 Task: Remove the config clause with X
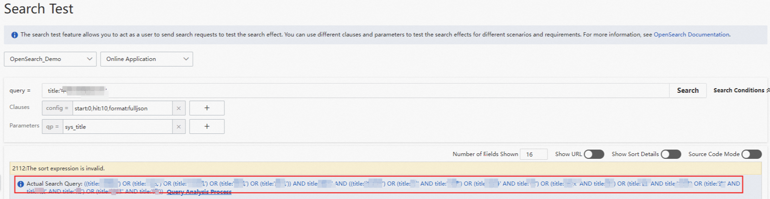(178, 108)
